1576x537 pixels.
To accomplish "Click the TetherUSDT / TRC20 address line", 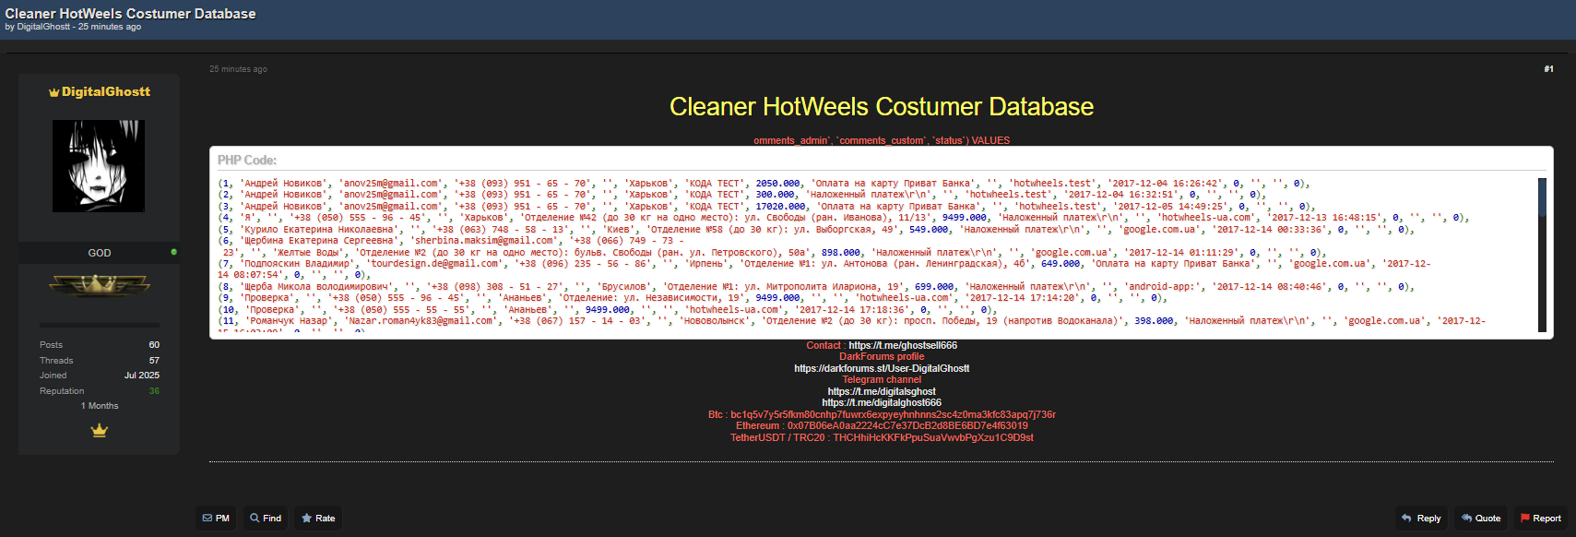I will 882,437.
